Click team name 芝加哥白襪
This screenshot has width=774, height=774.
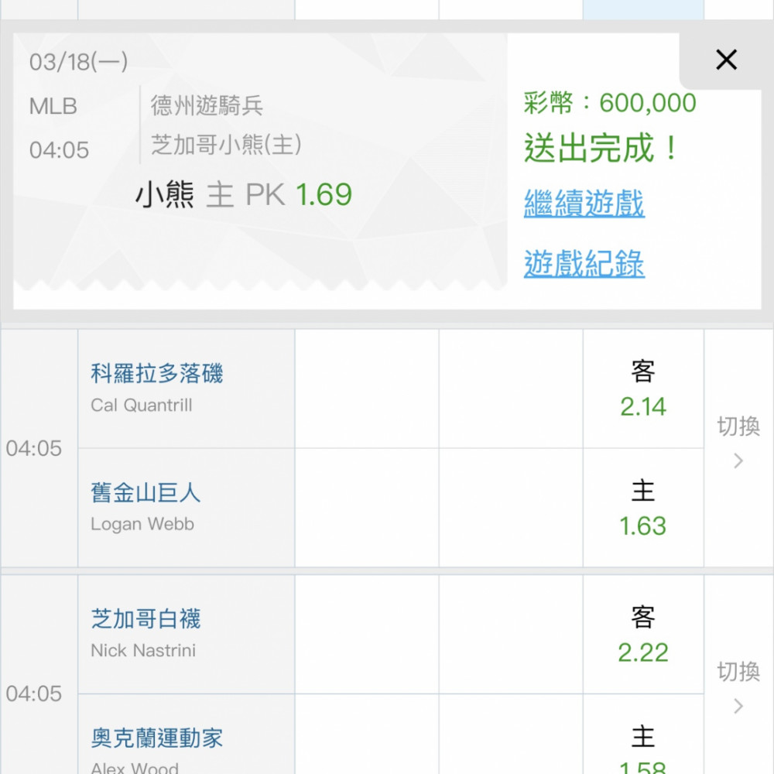coord(146,618)
